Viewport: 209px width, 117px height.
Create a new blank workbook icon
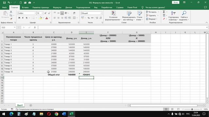21,3
